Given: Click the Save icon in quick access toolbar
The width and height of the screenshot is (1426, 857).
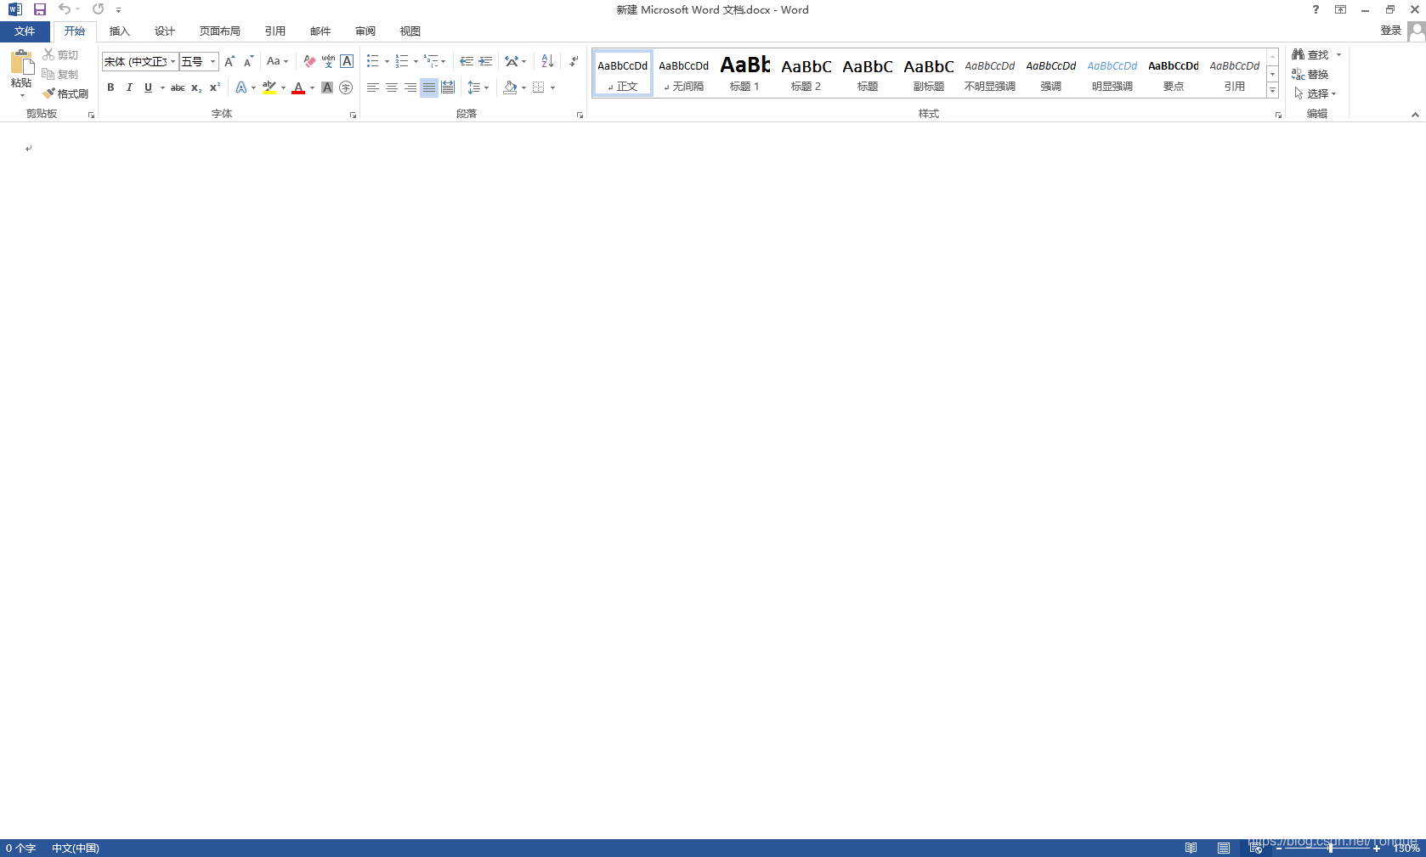Looking at the screenshot, I should (39, 9).
